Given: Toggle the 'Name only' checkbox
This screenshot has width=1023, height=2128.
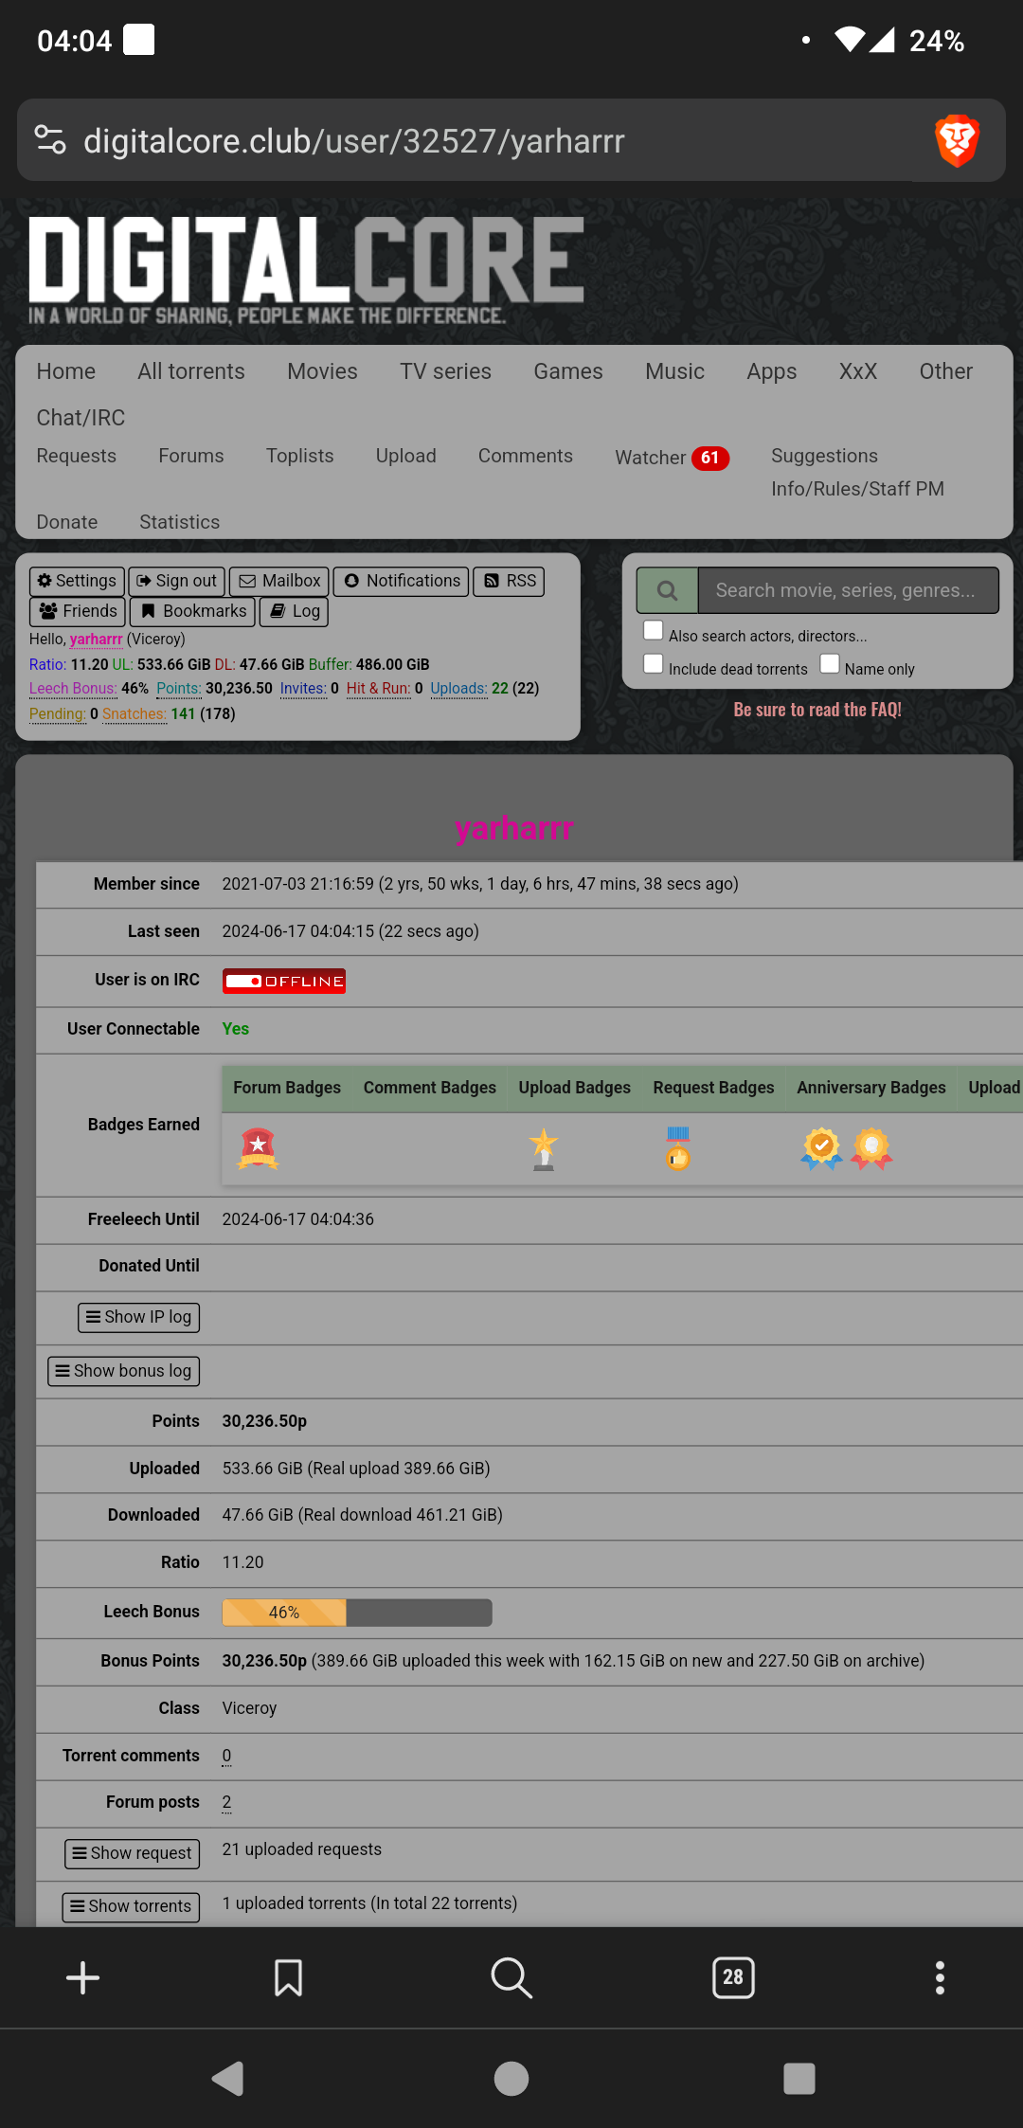Looking at the screenshot, I should 830,664.
